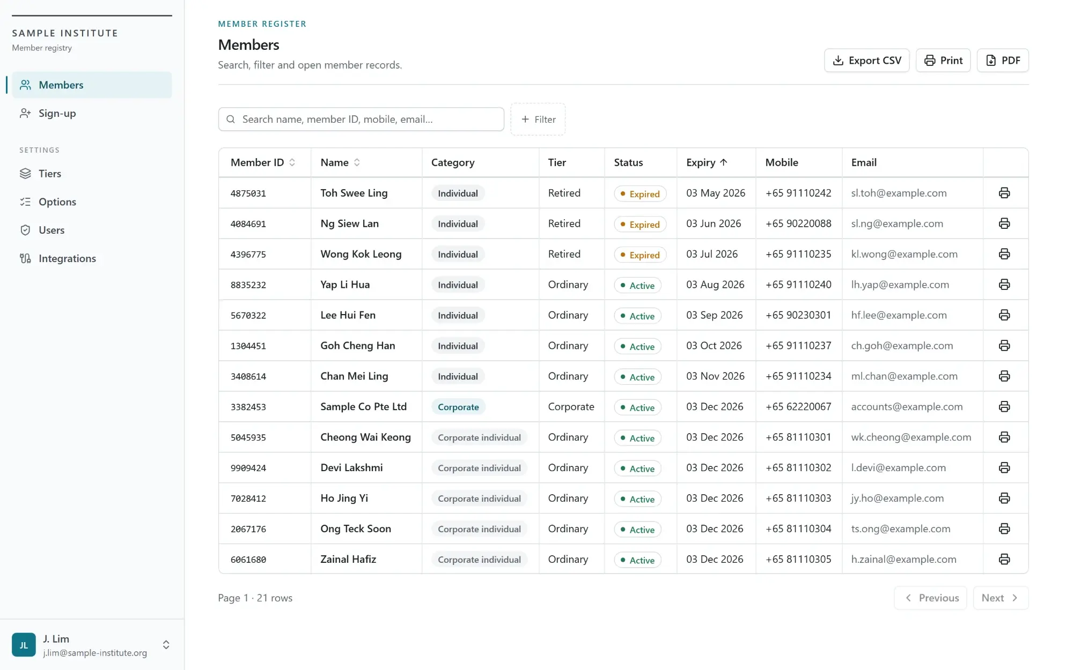The width and height of the screenshot is (1073, 670).
Task: Open member Devi Lakshmi
Action: pos(351,468)
